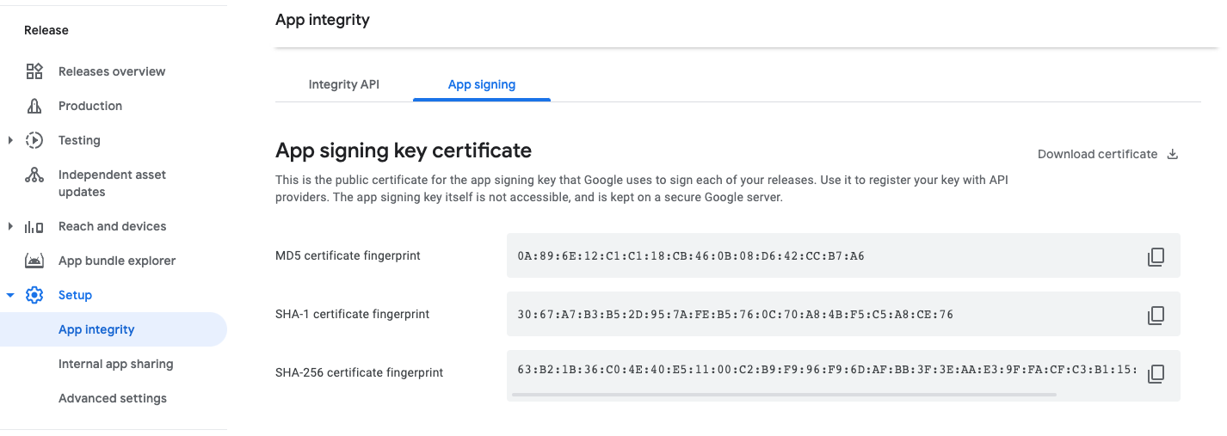Collapse the Setup section arrow

click(10, 295)
